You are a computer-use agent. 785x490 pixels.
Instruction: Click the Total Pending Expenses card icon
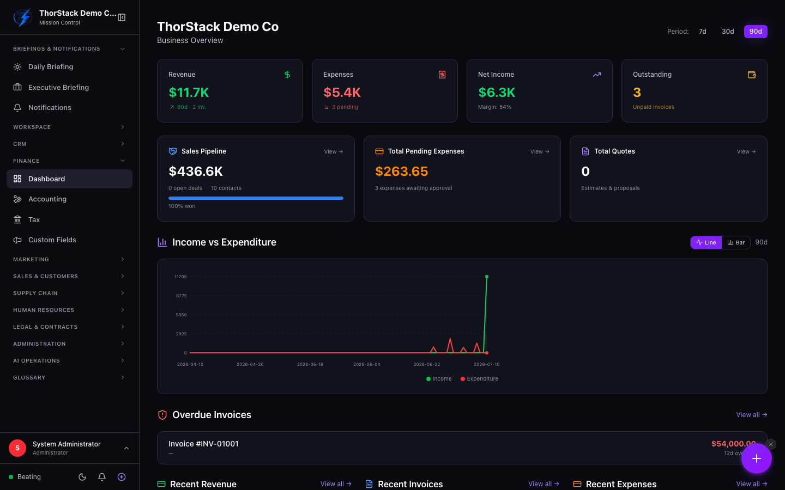pos(379,151)
